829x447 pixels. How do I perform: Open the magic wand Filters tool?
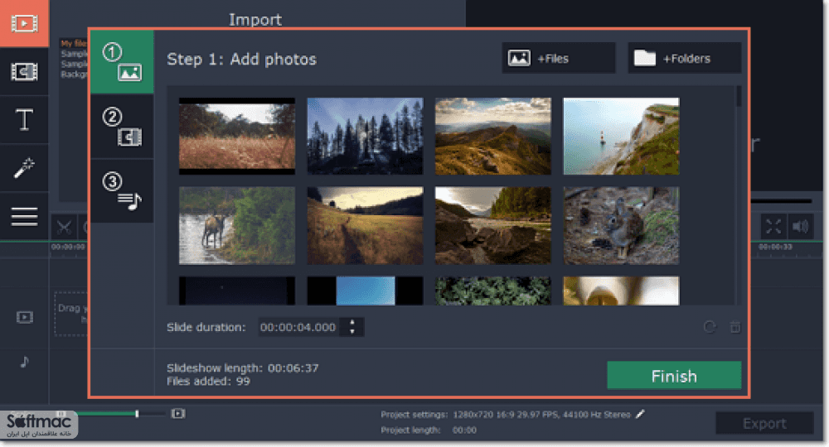tap(24, 168)
